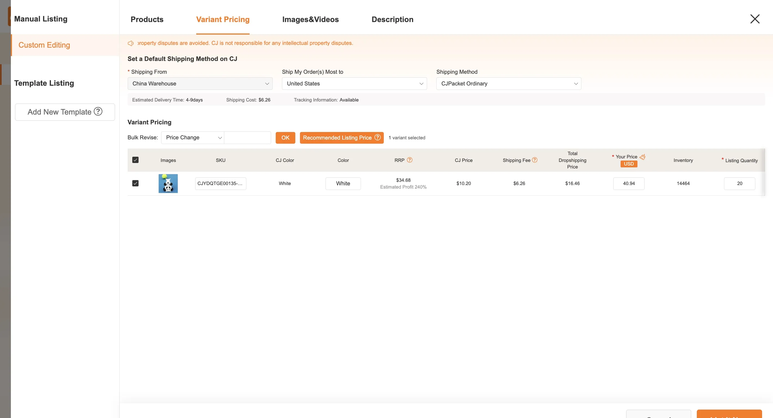Click help icon on Recommended Listing Price
The width and height of the screenshot is (773, 418).
tap(378, 137)
